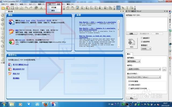Open the Word DocX output format dropdown

click(144, 77)
